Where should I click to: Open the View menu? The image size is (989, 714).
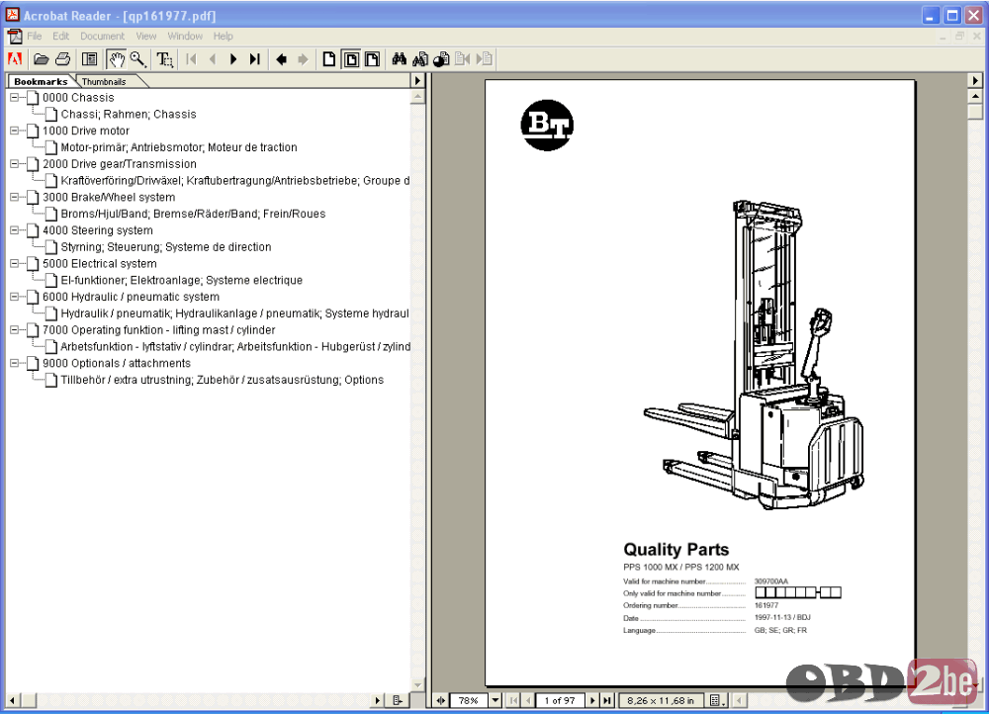145,37
